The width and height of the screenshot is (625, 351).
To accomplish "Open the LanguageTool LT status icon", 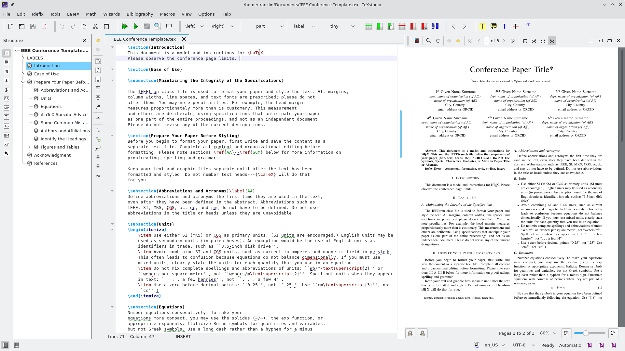I will point(477,345).
